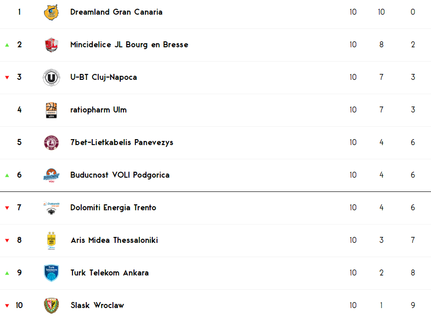Click the Lietkabelis Panevezys round logo
431x320 pixels.
(51, 143)
